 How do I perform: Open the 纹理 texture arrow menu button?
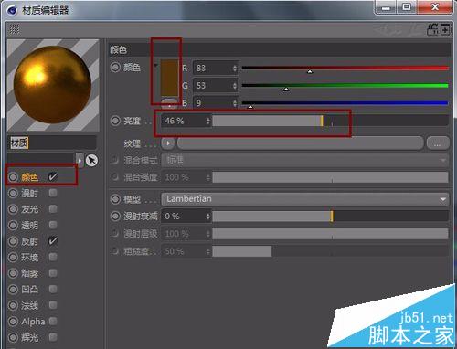pos(168,143)
